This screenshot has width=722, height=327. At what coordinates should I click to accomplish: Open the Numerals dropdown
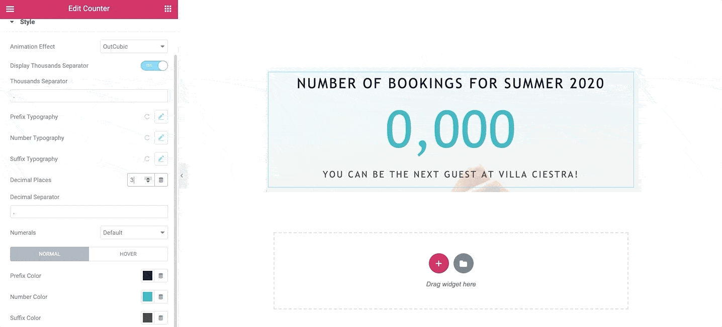pyautogui.click(x=134, y=233)
